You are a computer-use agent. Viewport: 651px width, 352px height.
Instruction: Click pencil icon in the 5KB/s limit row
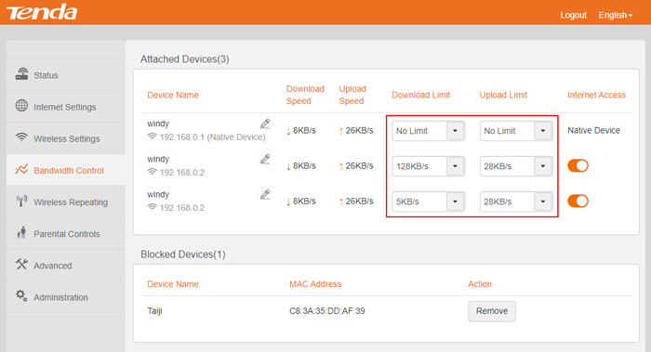(x=265, y=194)
